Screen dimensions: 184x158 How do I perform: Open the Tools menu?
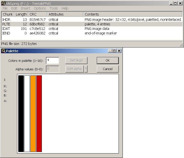click(x=54, y=8)
